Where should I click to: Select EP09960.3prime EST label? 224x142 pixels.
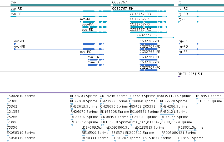click(x=142, y=101)
